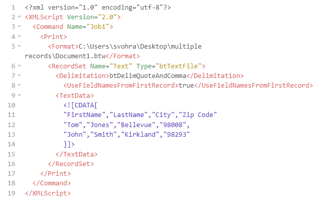Click the "Kirkland" value in data row

140,134
